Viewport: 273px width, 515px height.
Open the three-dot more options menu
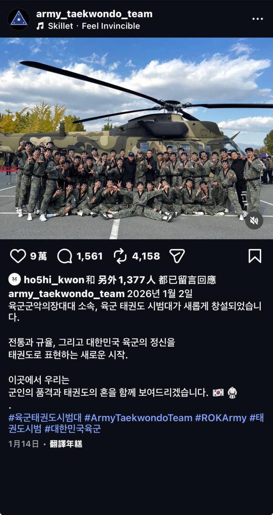[258, 19]
